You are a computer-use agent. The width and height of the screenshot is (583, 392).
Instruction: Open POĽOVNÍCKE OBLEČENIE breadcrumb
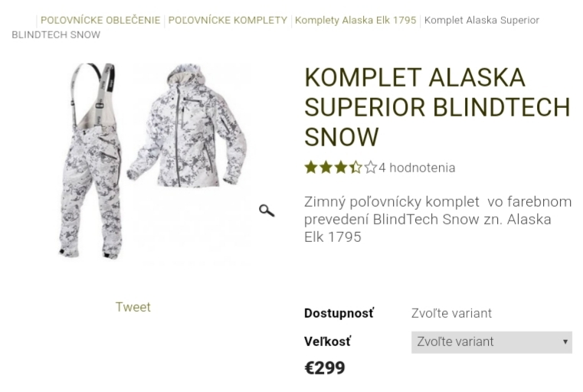[x=100, y=20]
